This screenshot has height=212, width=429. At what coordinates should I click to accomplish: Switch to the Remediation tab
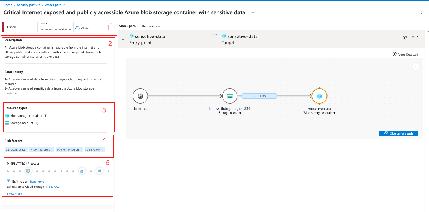[151, 26]
